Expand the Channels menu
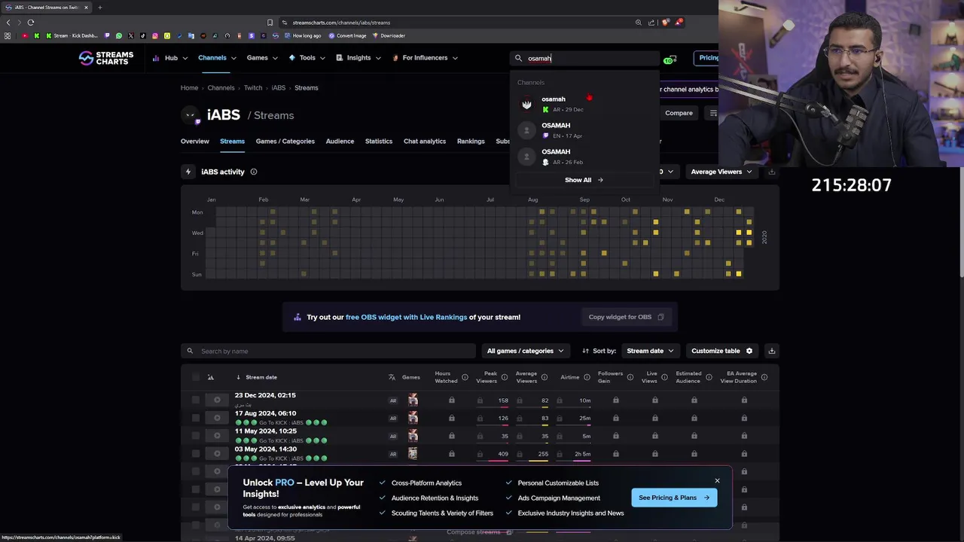The image size is (964, 542). click(x=217, y=58)
